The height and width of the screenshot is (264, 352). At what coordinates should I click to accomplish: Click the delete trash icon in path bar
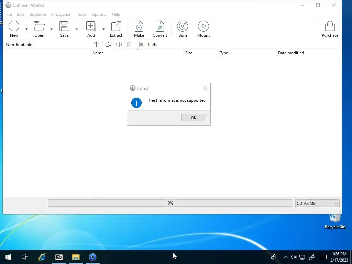(129, 44)
